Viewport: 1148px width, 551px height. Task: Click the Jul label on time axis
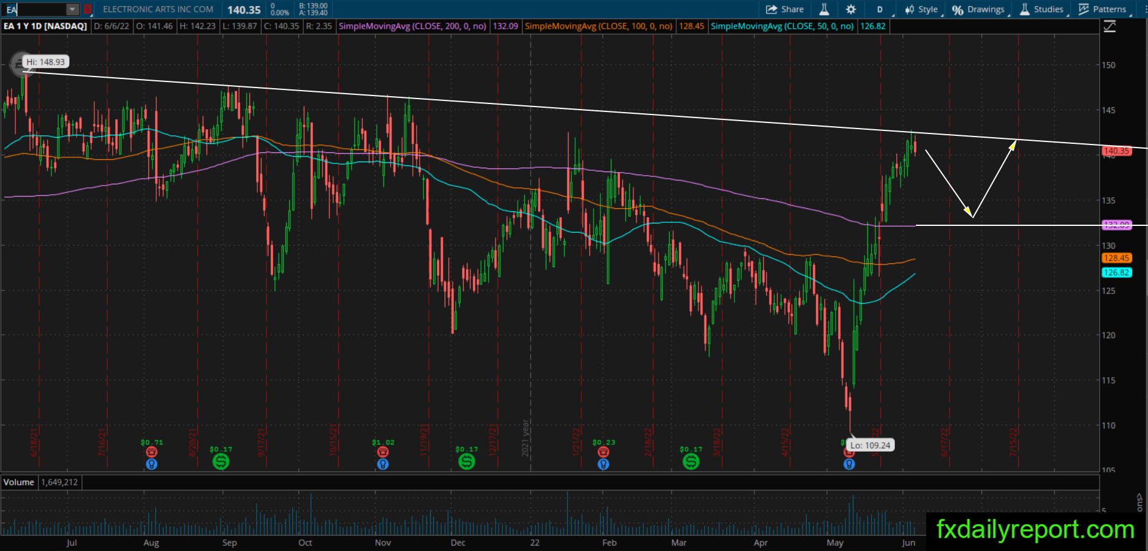tap(72, 542)
